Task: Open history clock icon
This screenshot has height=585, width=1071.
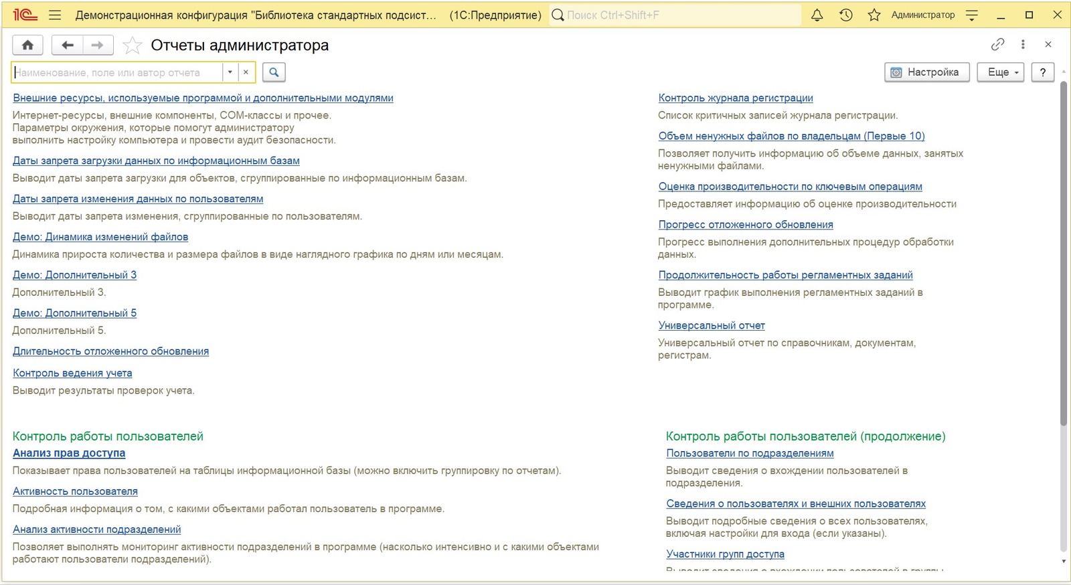Action: pyautogui.click(x=845, y=15)
